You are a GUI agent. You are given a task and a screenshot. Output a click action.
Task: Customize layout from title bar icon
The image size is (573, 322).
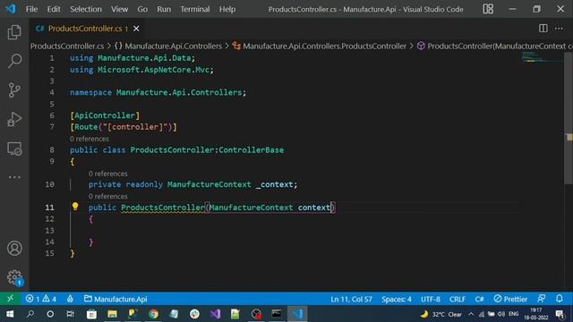click(x=488, y=9)
